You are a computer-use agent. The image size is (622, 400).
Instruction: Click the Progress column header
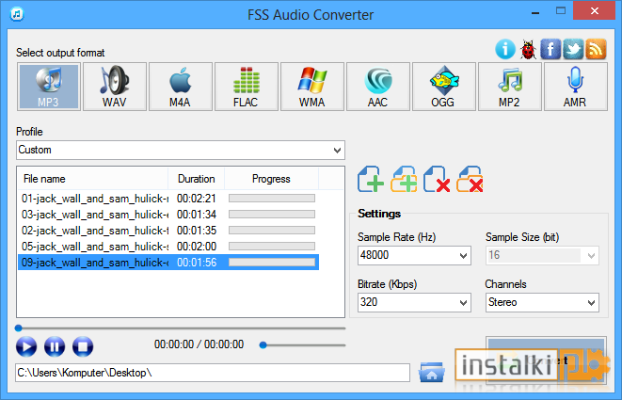coord(271,179)
